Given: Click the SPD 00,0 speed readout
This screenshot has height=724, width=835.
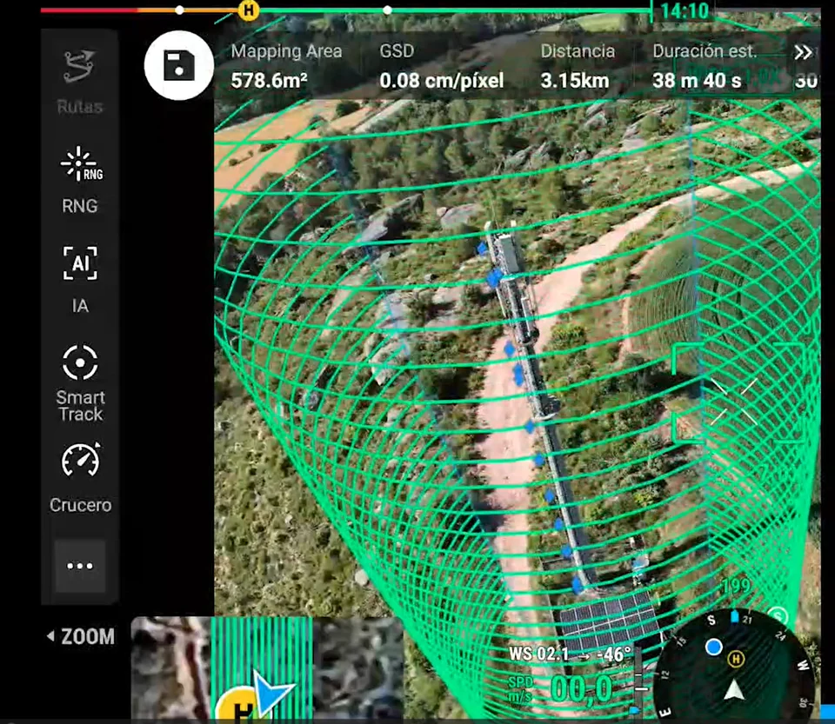Looking at the screenshot, I should coord(560,689).
